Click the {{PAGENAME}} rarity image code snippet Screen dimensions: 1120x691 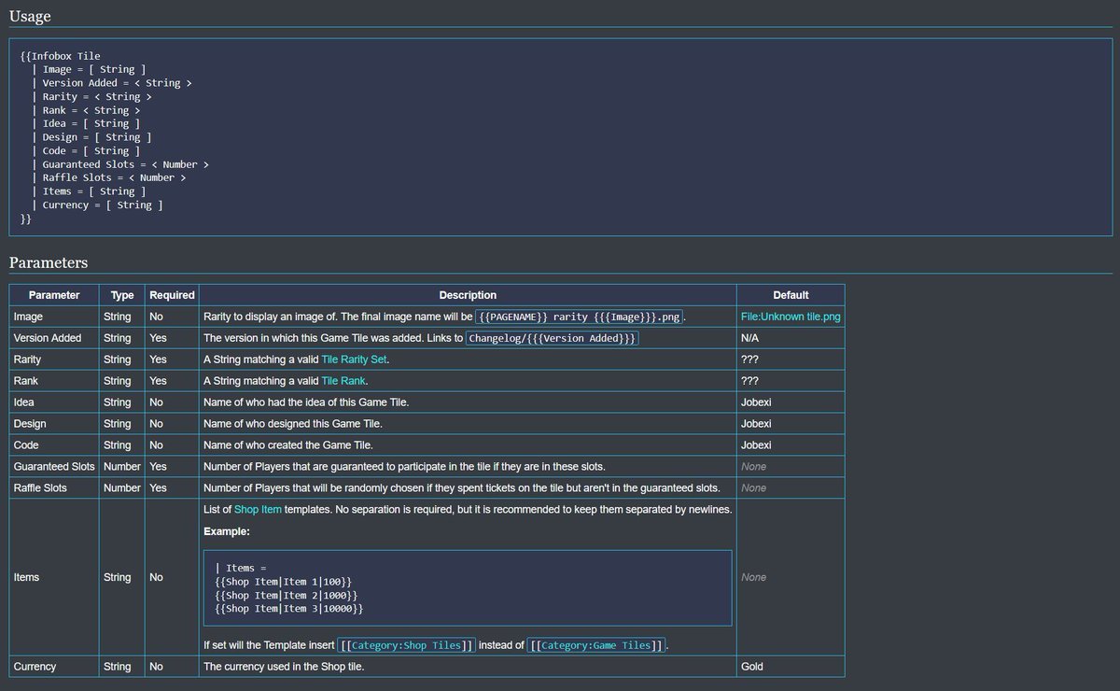(x=579, y=317)
